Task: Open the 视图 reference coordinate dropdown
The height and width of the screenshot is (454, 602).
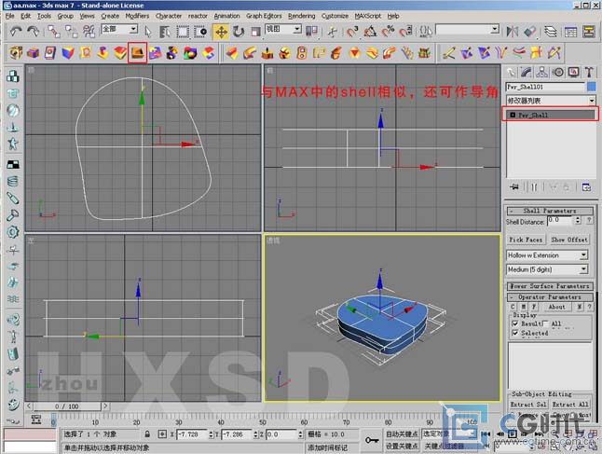Action: [283, 29]
